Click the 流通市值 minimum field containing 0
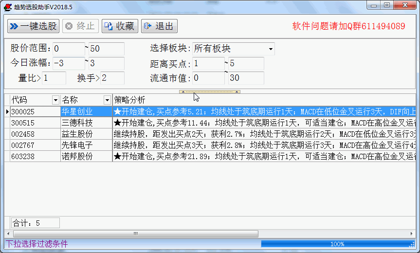The image size is (420, 253). click(208, 78)
